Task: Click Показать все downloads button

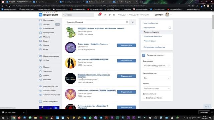Action: (x=204, y=112)
